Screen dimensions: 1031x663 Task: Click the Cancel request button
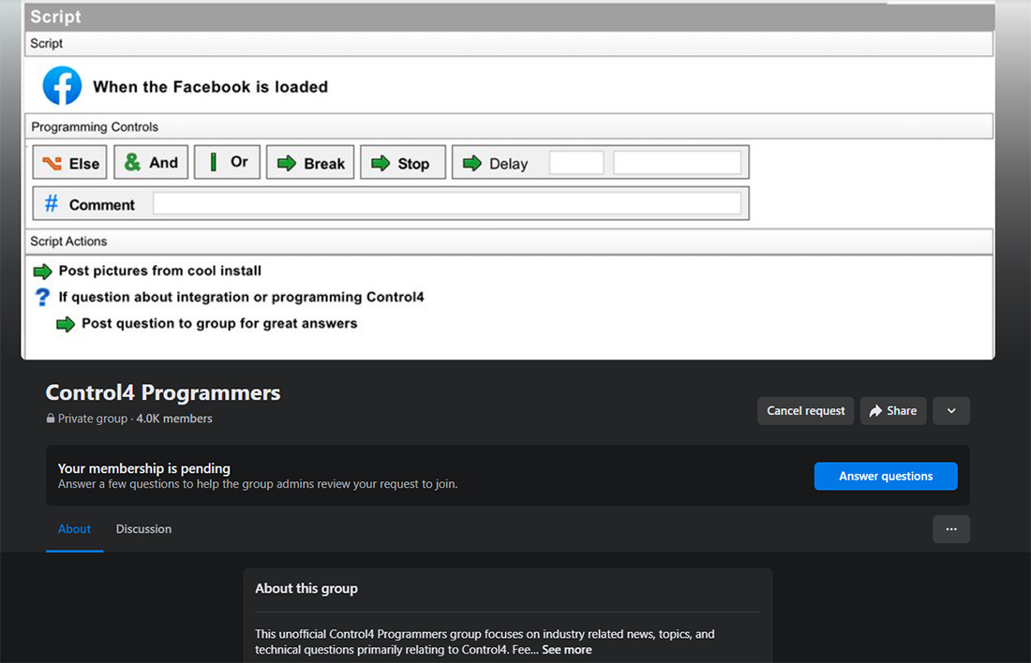point(805,411)
